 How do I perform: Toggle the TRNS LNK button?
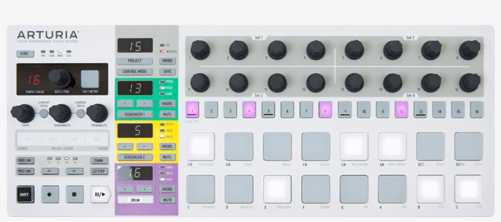pyautogui.click(x=25, y=161)
